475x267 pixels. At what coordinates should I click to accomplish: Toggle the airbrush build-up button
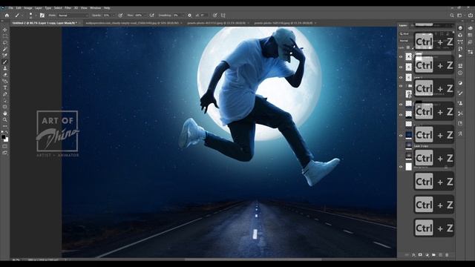[151, 15]
